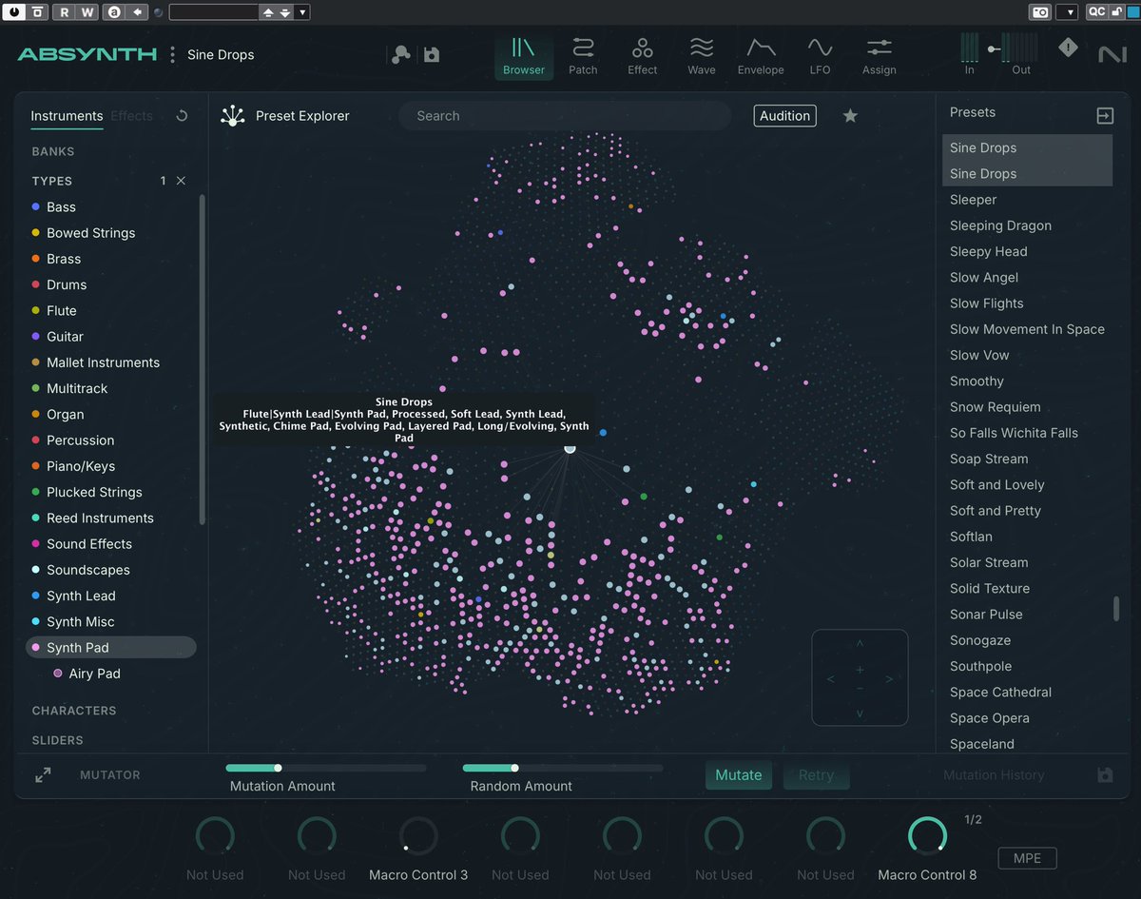This screenshot has width=1141, height=899.
Task: Select the Instruments tab
Action: tap(67, 116)
